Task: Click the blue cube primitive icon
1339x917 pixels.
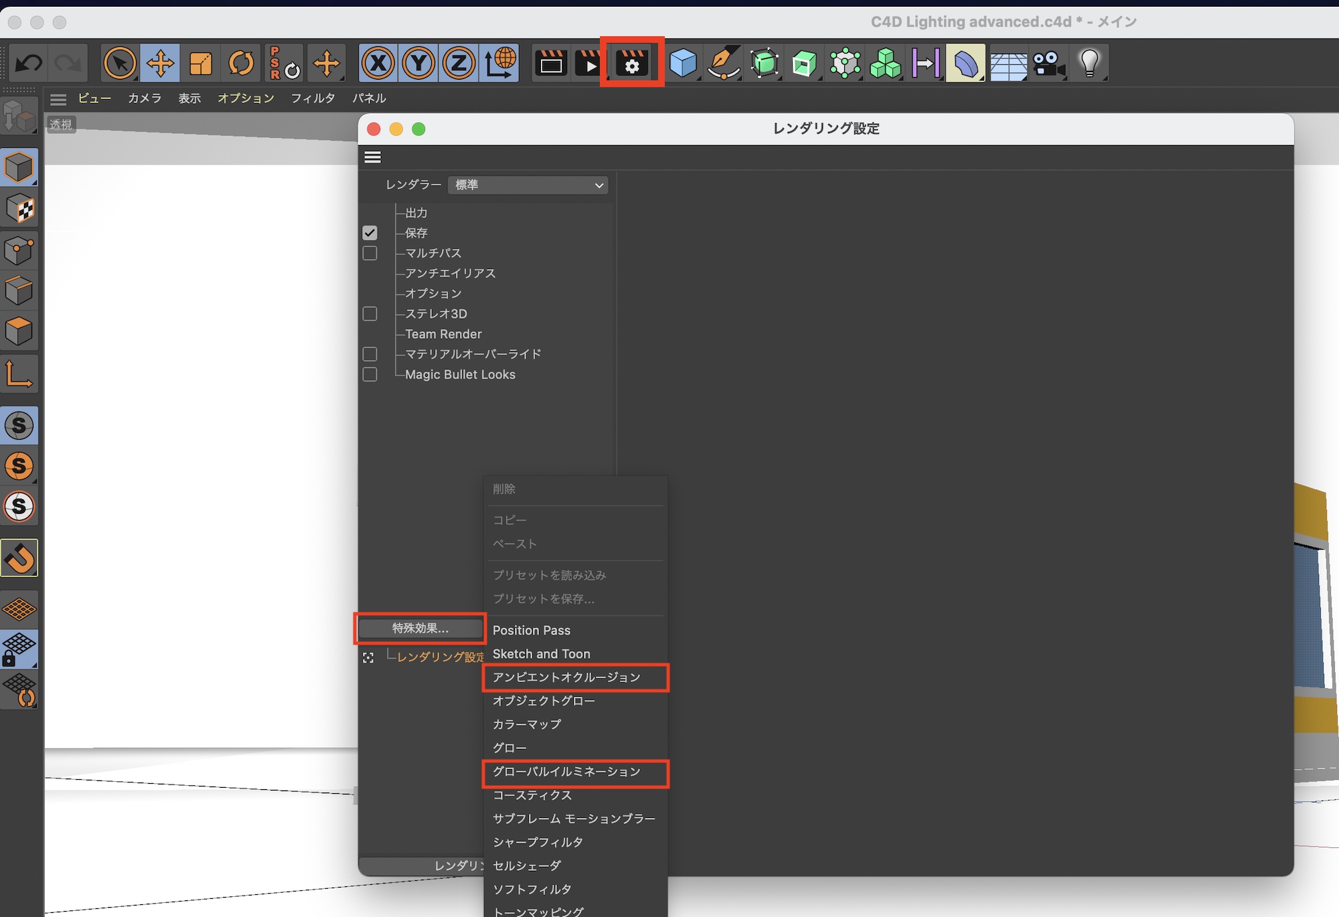Action: pos(683,64)
